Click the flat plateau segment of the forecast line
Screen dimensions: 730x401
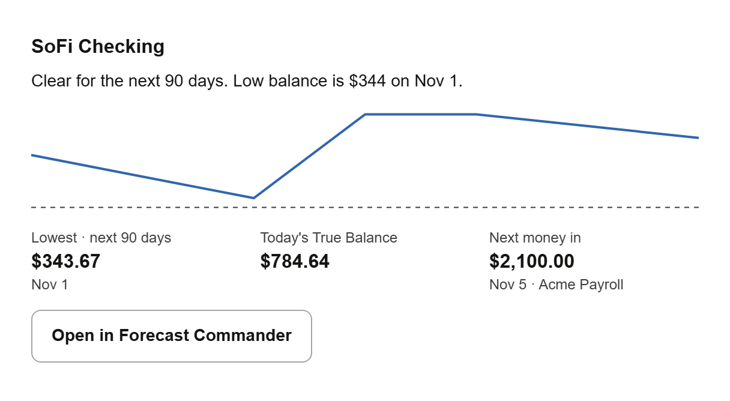pos(420,114)
